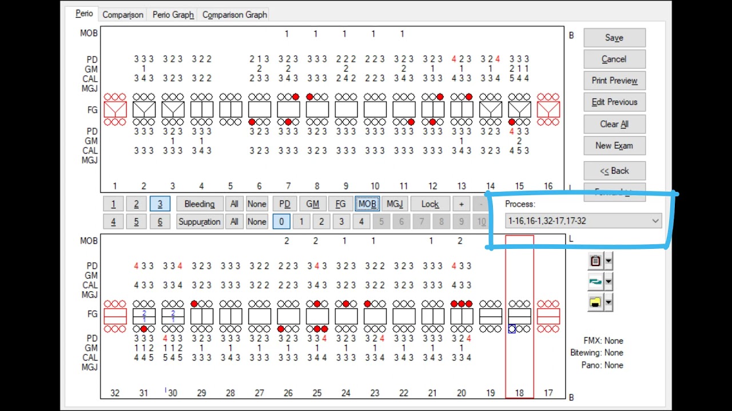Toggle PD measurement mode button
The image size is (732, 411).
point(284,204)
